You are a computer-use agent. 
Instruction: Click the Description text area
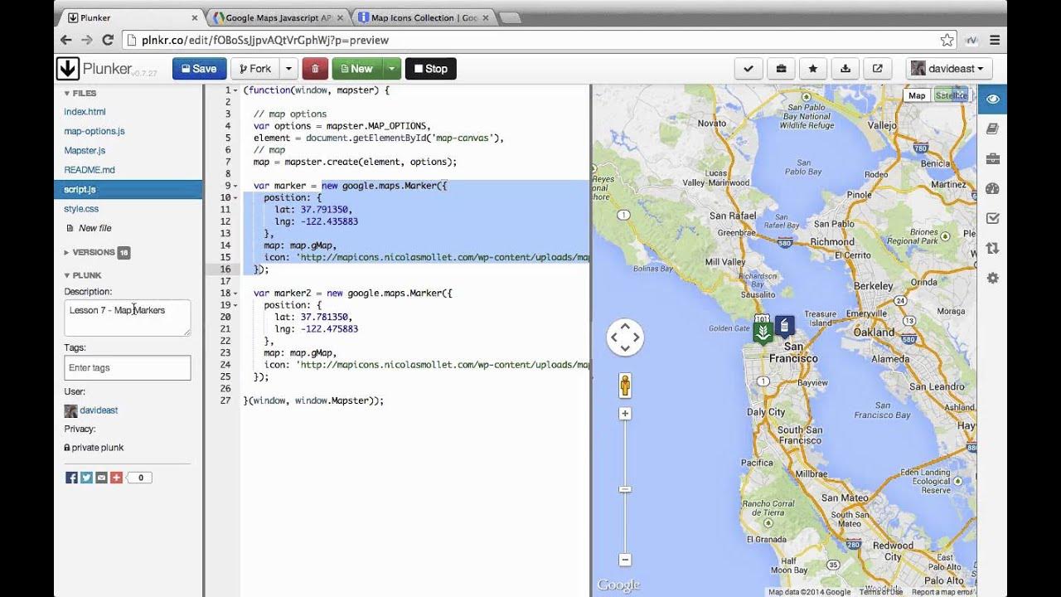tap(128, 318)
